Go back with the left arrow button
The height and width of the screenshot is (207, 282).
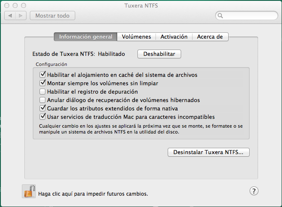tap(10, 16)
